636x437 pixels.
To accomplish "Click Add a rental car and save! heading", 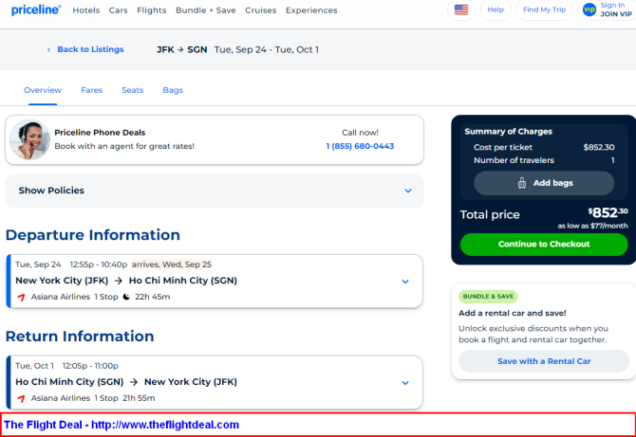I will (x=513, y=313).
